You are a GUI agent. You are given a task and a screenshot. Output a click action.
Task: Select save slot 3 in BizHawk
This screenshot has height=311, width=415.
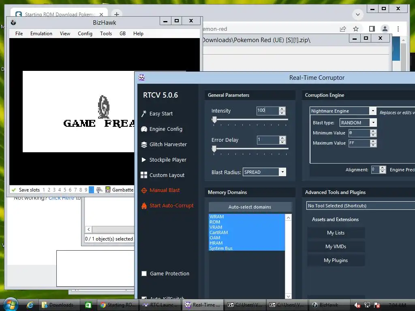54,190
